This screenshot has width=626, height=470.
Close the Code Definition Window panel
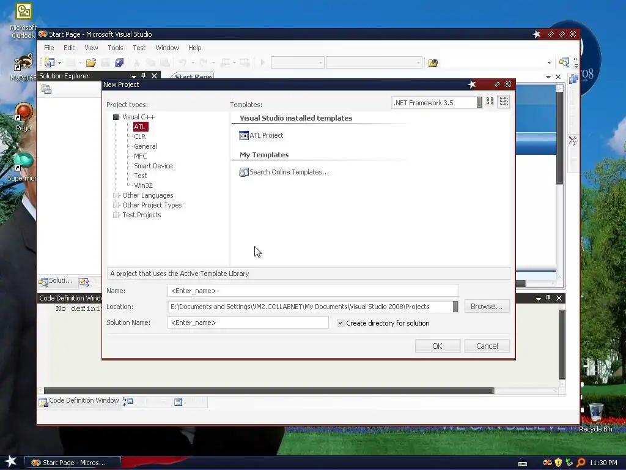559,298
